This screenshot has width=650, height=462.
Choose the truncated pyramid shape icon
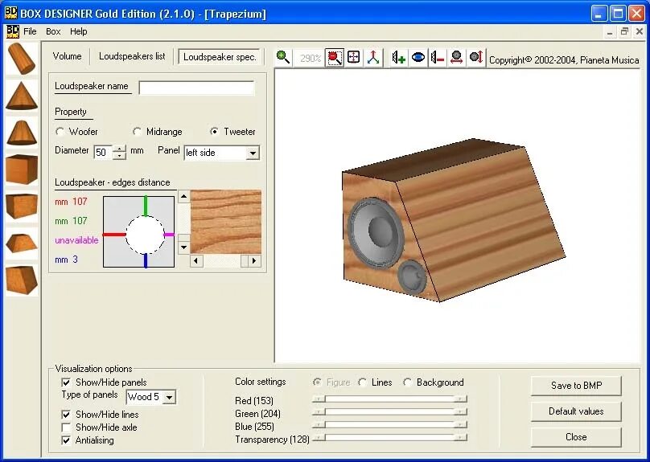(22, 243)
